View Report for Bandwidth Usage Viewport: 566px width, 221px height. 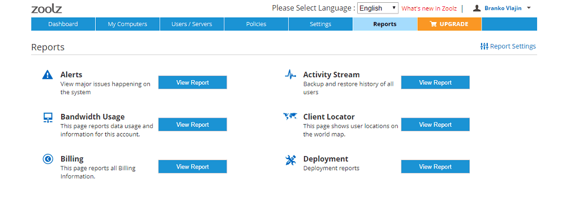[192, 125]
